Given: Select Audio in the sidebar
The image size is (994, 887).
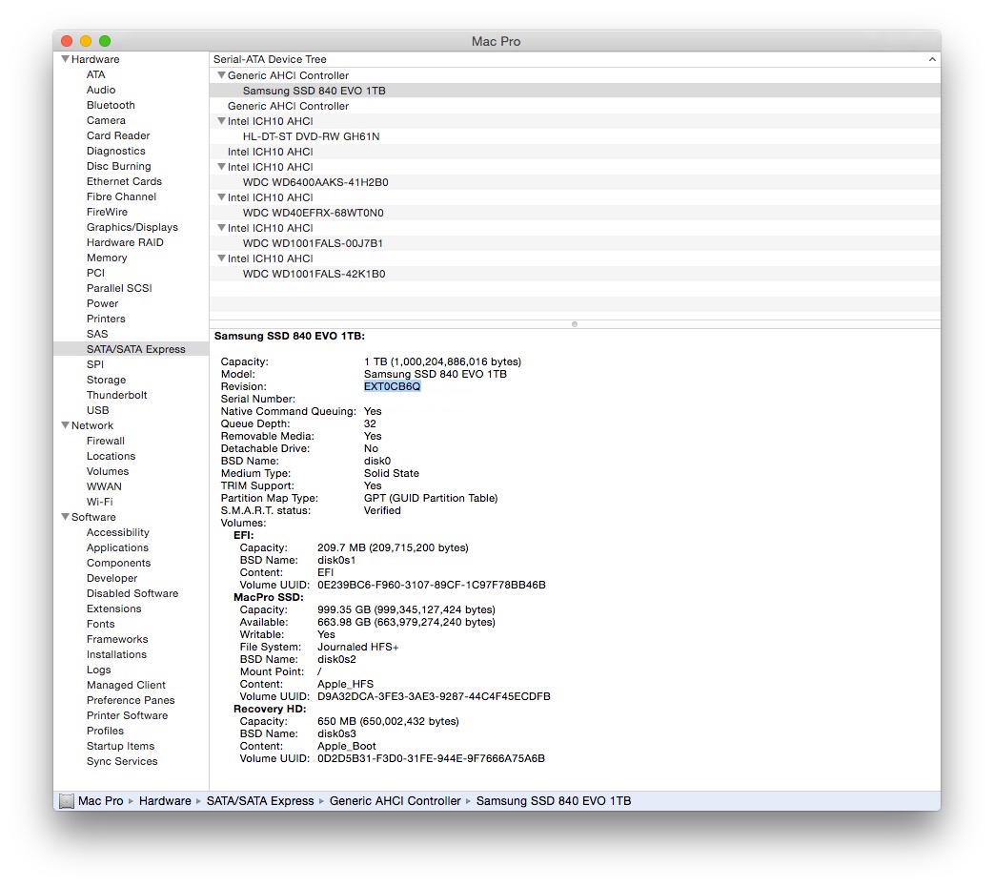Looking at the screenshot, I should [x=101, y=90].
